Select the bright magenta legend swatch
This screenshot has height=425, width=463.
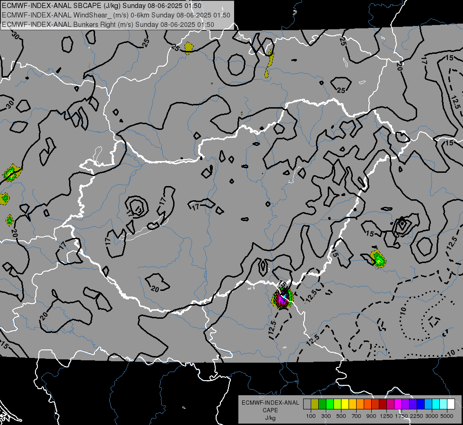tap(398, 404)
